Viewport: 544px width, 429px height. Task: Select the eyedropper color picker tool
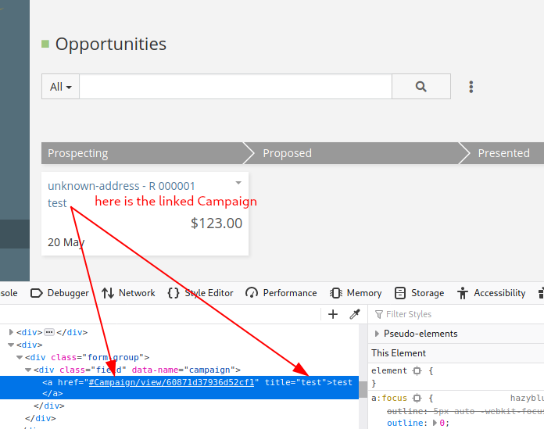click(354, 314)
